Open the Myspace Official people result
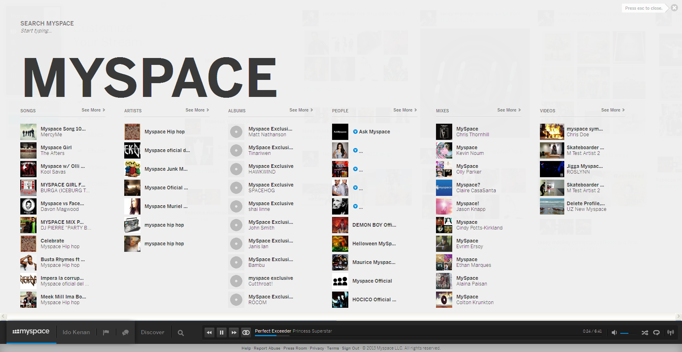The height and width of the screenshot is (352, 682). click(x=372, y=281)
